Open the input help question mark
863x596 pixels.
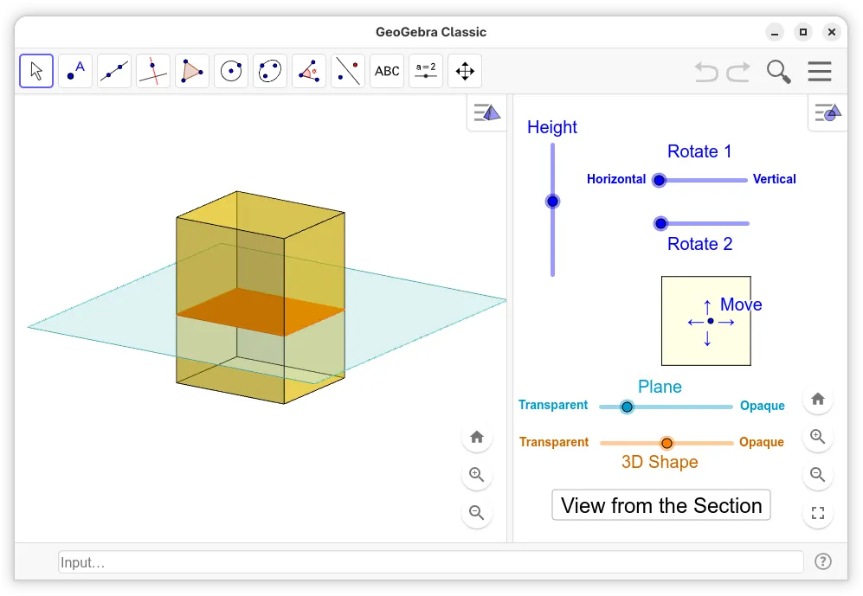[x=823, y=562]
